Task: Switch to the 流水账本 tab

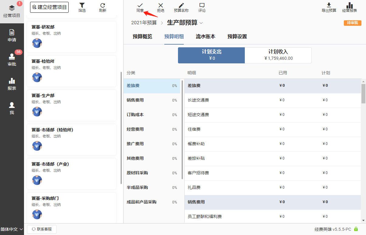Action: coord(206,37)
